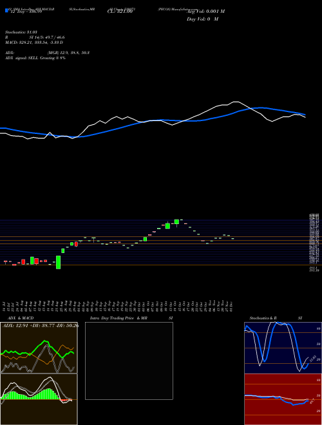Click 'ADX signal: SELL Growing @ 8%' text
Viewport: 322px width, 425px height.
click(x=35, y=58)
